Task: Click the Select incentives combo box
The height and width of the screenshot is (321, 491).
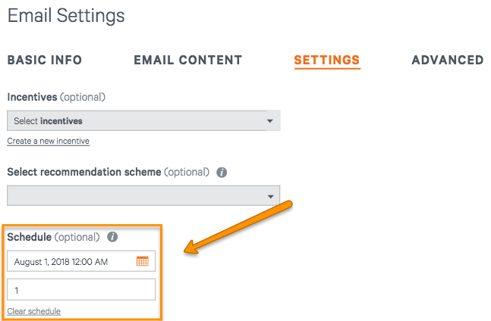Action: pyautogui.click(x=143, y=120)
